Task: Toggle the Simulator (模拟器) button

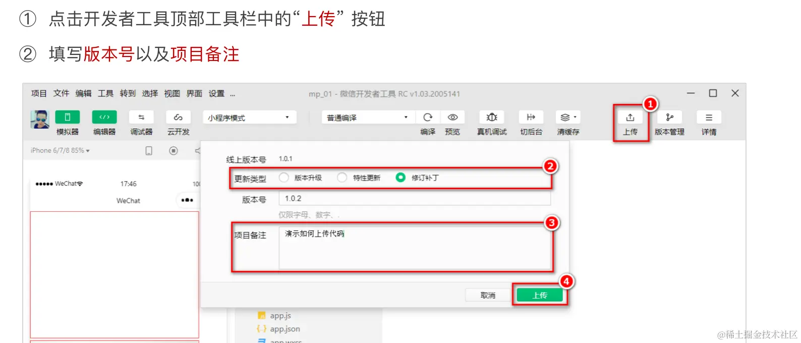Action: coord(67,117)
